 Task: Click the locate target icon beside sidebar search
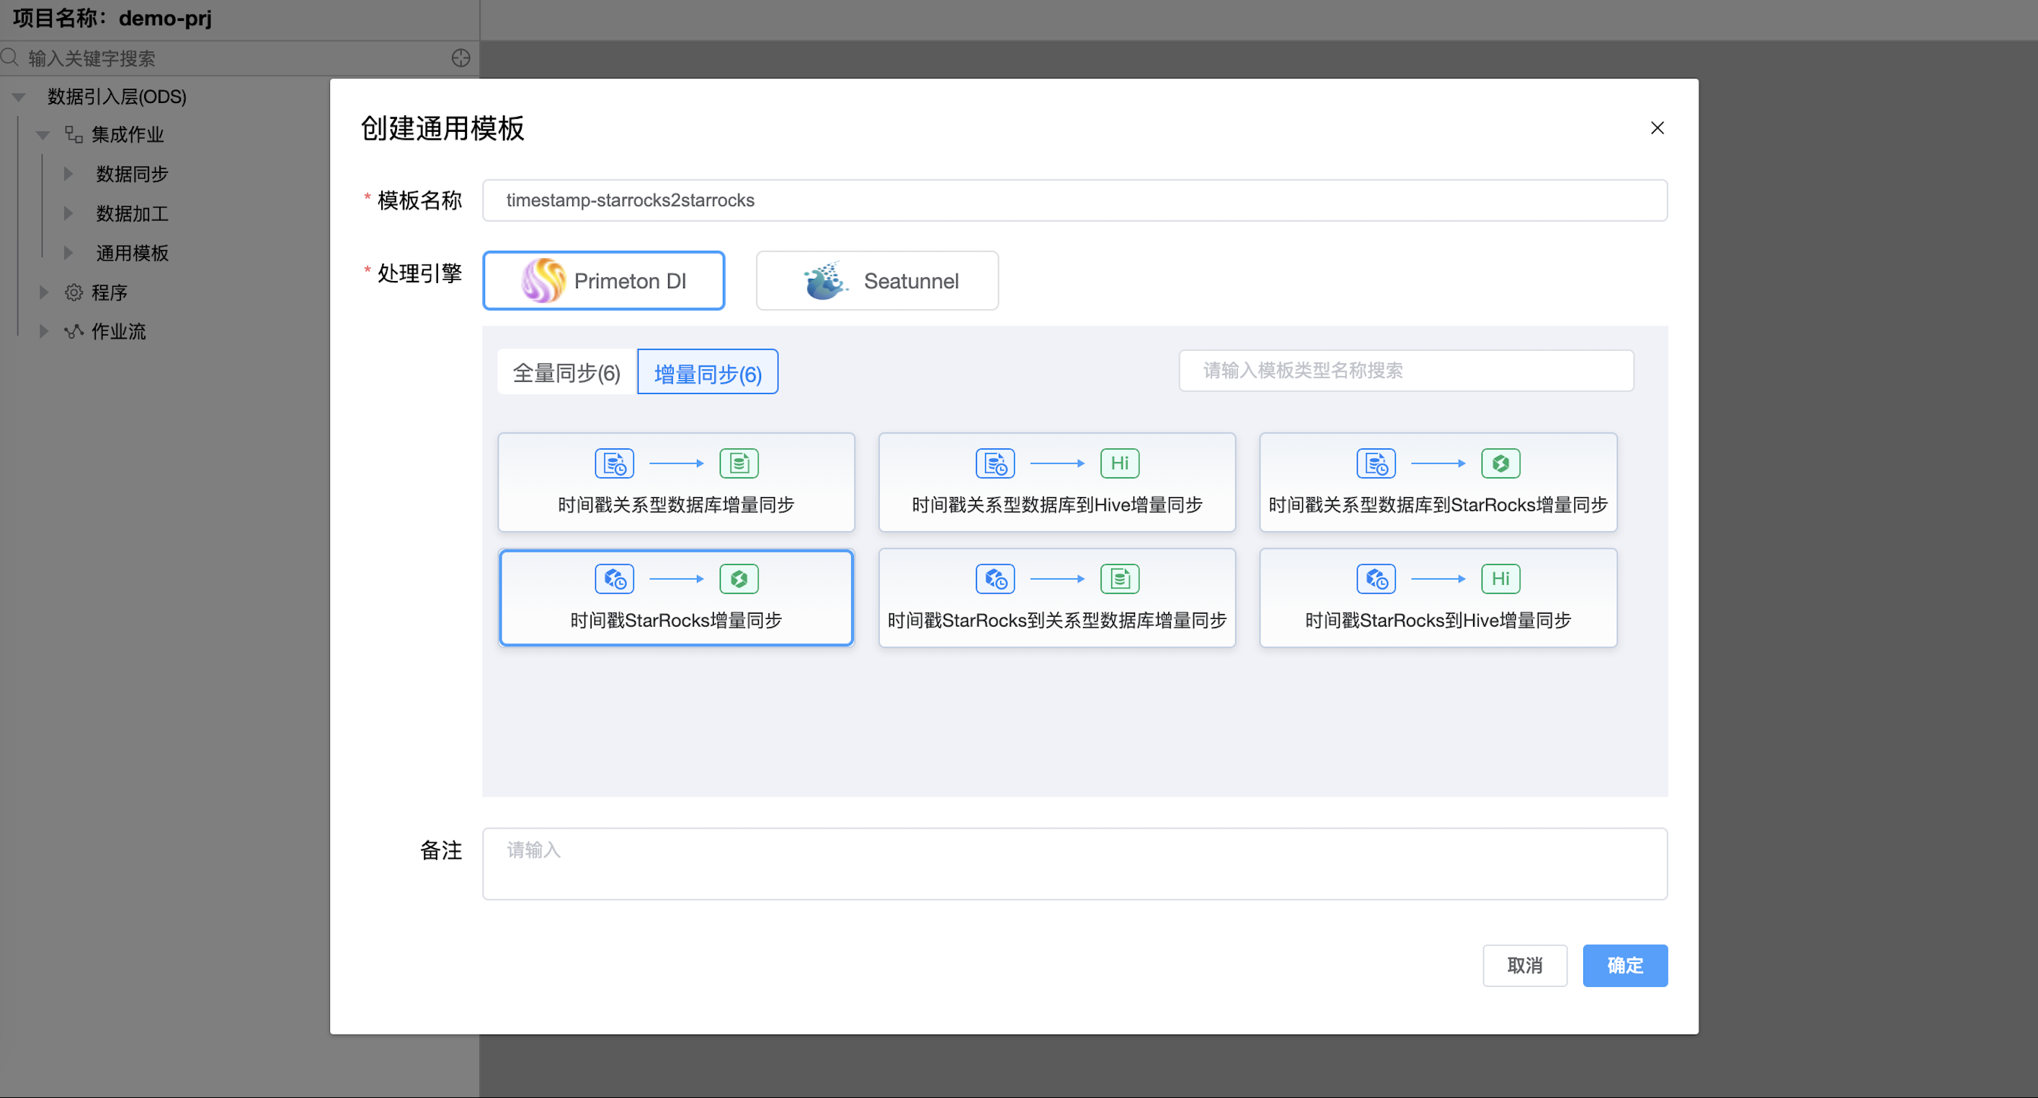tap(460, 58)
